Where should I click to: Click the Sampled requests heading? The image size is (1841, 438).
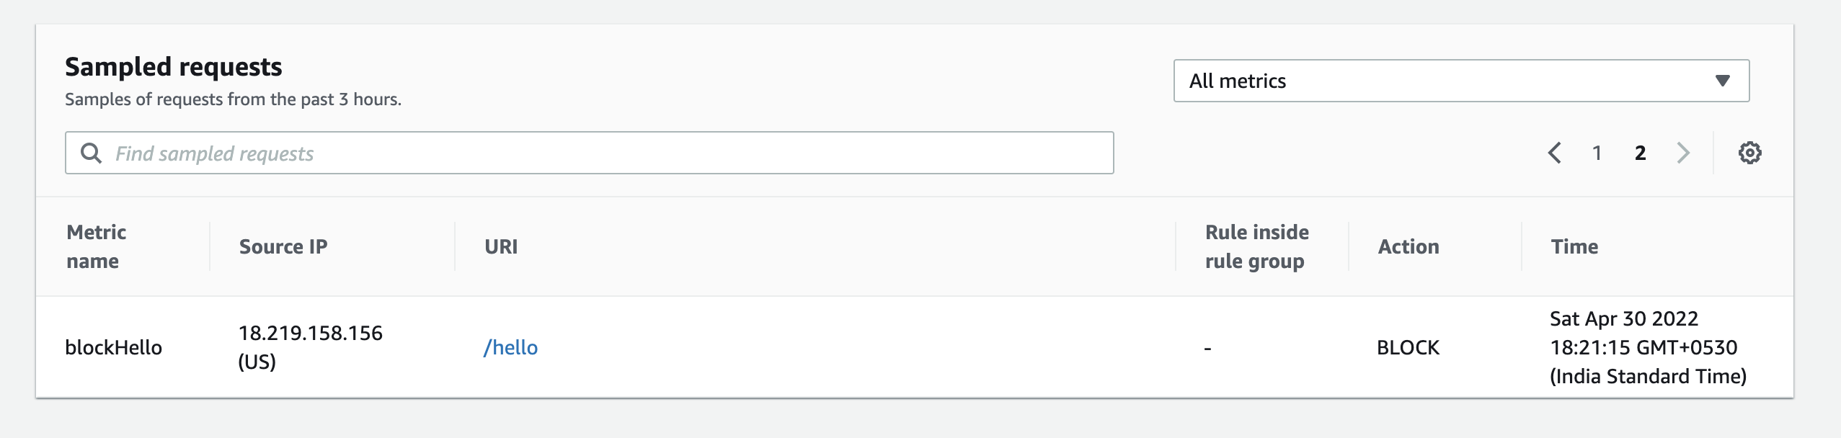click(x=173, y=67)
